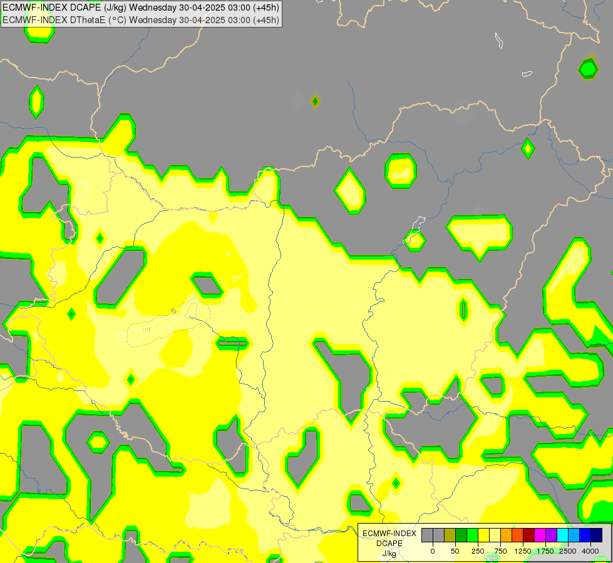613x563 pixels.
Task: Click the '4000' legend value
Action: point(590,551)
